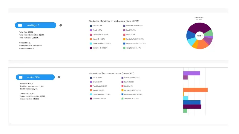Click the orange Name IT pie slice
Image resolution: width=239 pixels, height=134 pixels.
tap(203, 44)
